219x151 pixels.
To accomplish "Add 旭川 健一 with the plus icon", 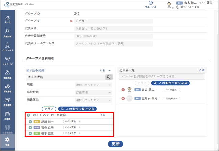I will pos(30,122).
